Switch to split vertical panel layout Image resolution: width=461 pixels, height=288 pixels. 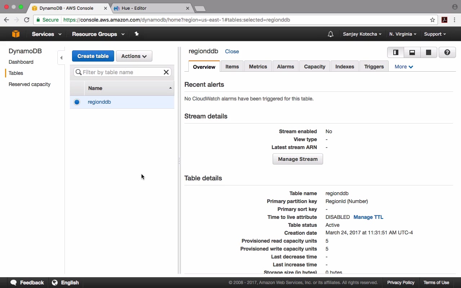(x=395, y=53)
